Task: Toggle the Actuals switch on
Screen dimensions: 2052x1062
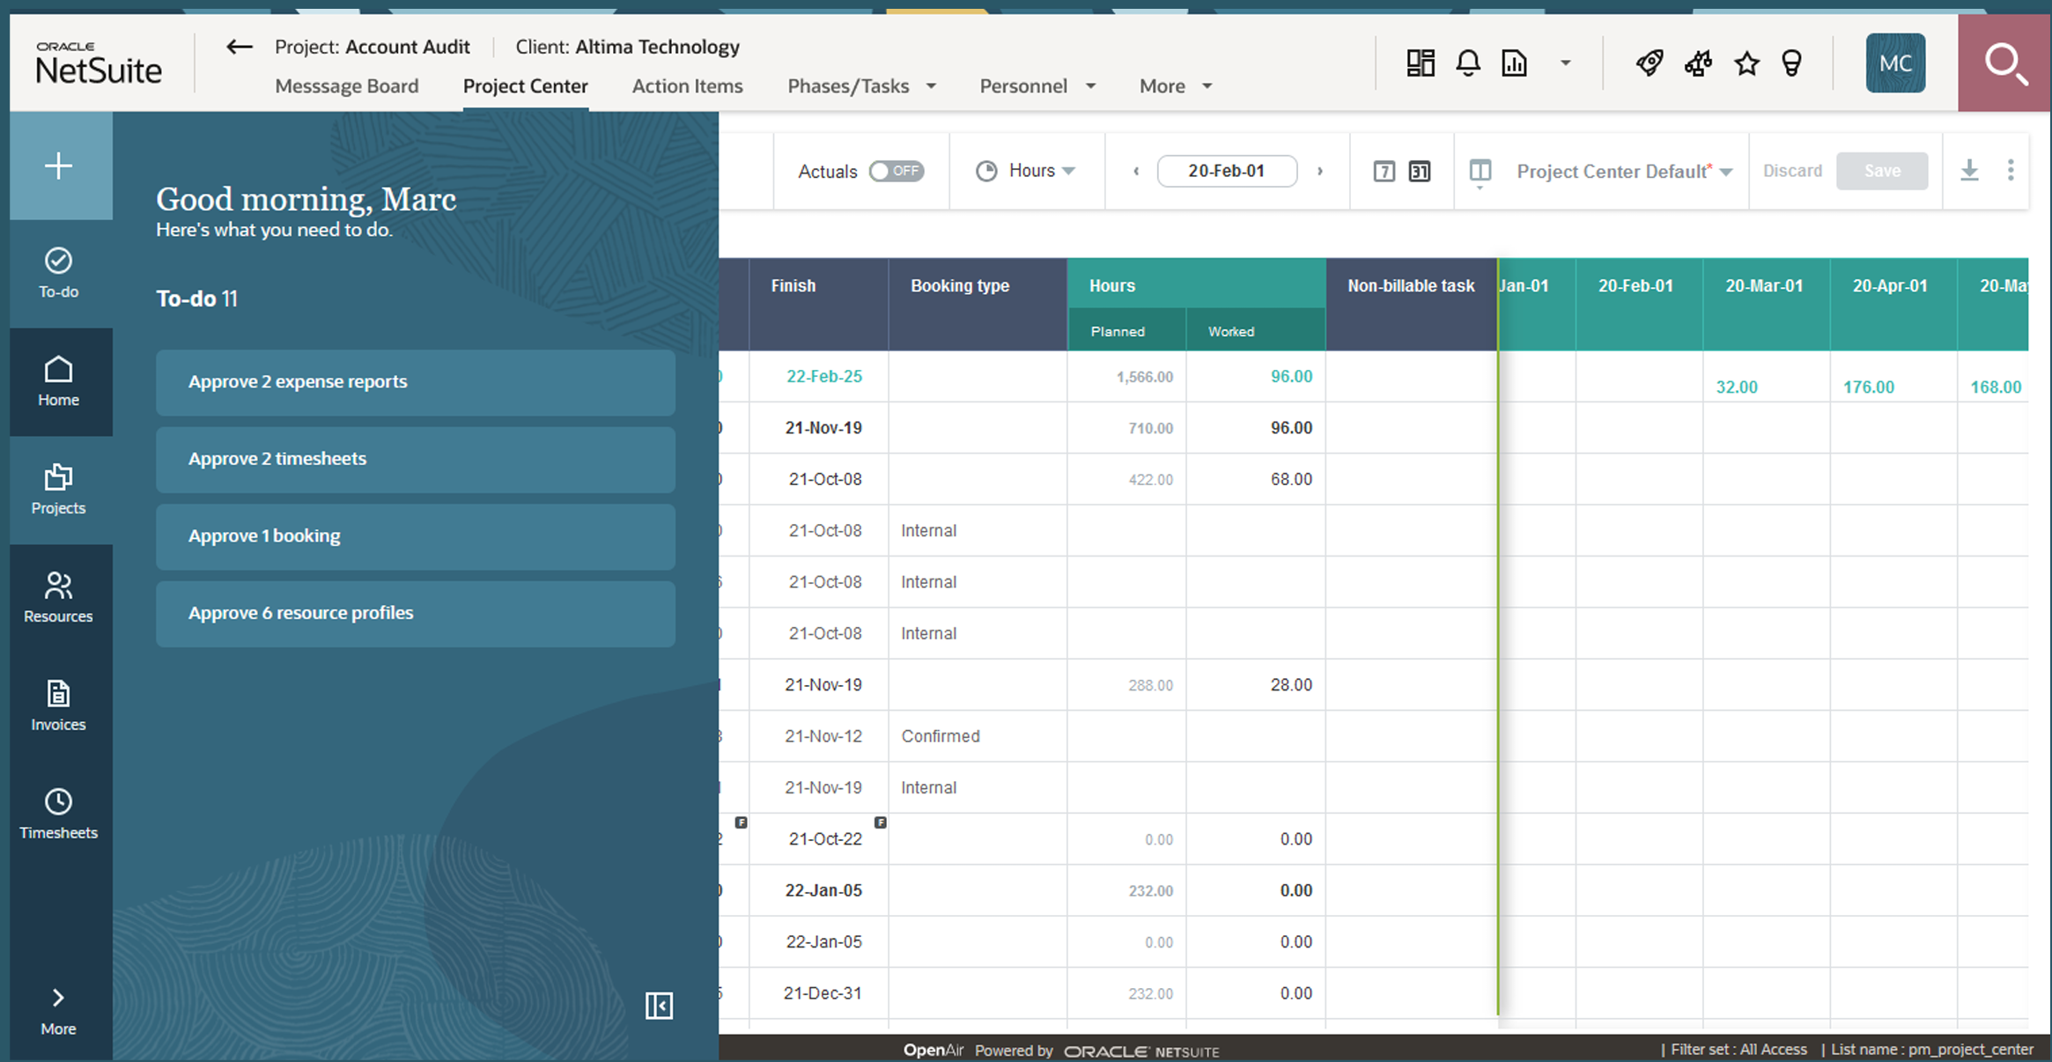Action: pos(896,171)
